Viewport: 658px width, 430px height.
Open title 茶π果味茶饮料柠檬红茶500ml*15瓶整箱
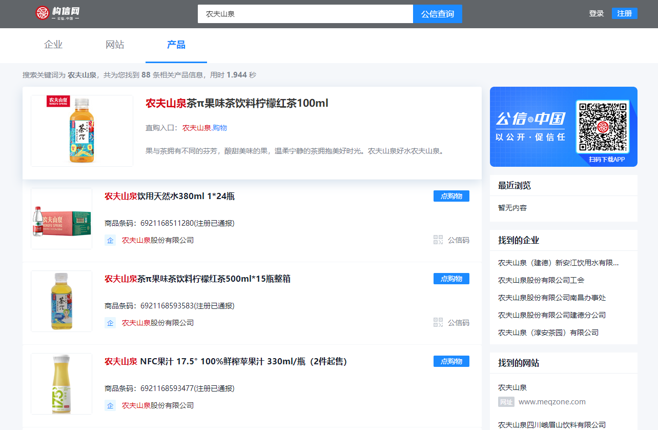coord(197,279)
